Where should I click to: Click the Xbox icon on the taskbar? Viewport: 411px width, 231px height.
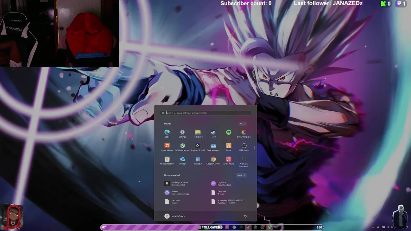click(x=269, y=227)
